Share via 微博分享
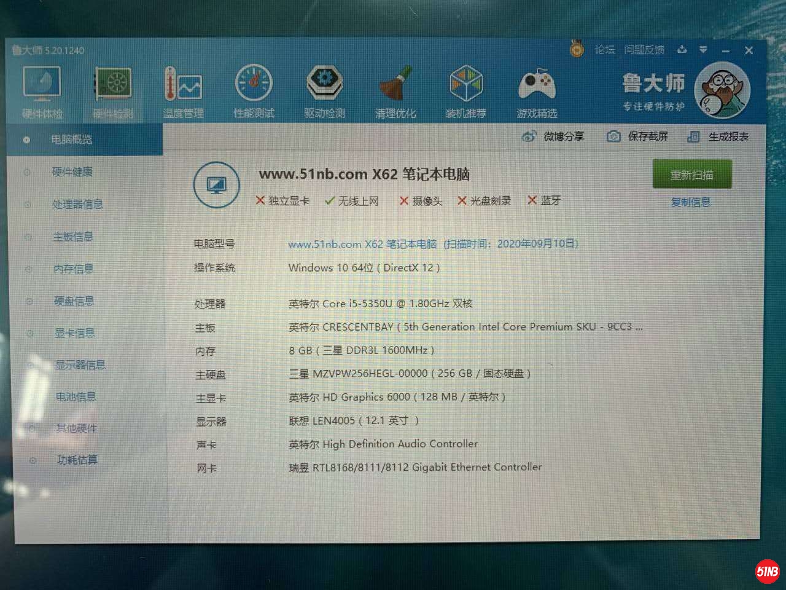This screenshot has height=590, width=786. 553,136
